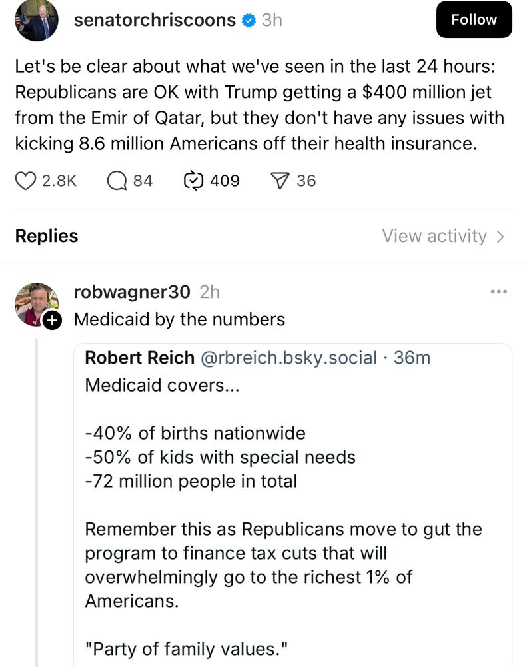Viewport: 527px width, 667px height.
Task: Open the three-dot menu on robwagner30's reply
Action: [x=499, y=292]
